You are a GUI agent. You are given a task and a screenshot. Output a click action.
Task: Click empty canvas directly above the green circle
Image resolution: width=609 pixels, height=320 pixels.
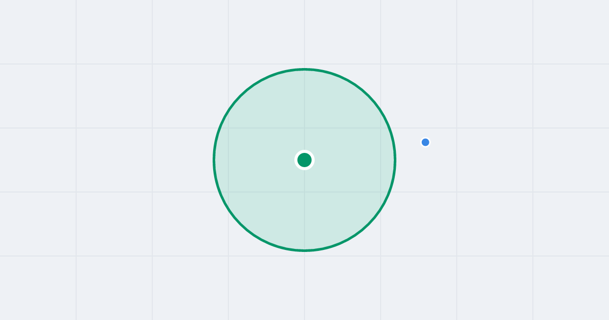tap(304, 33)
